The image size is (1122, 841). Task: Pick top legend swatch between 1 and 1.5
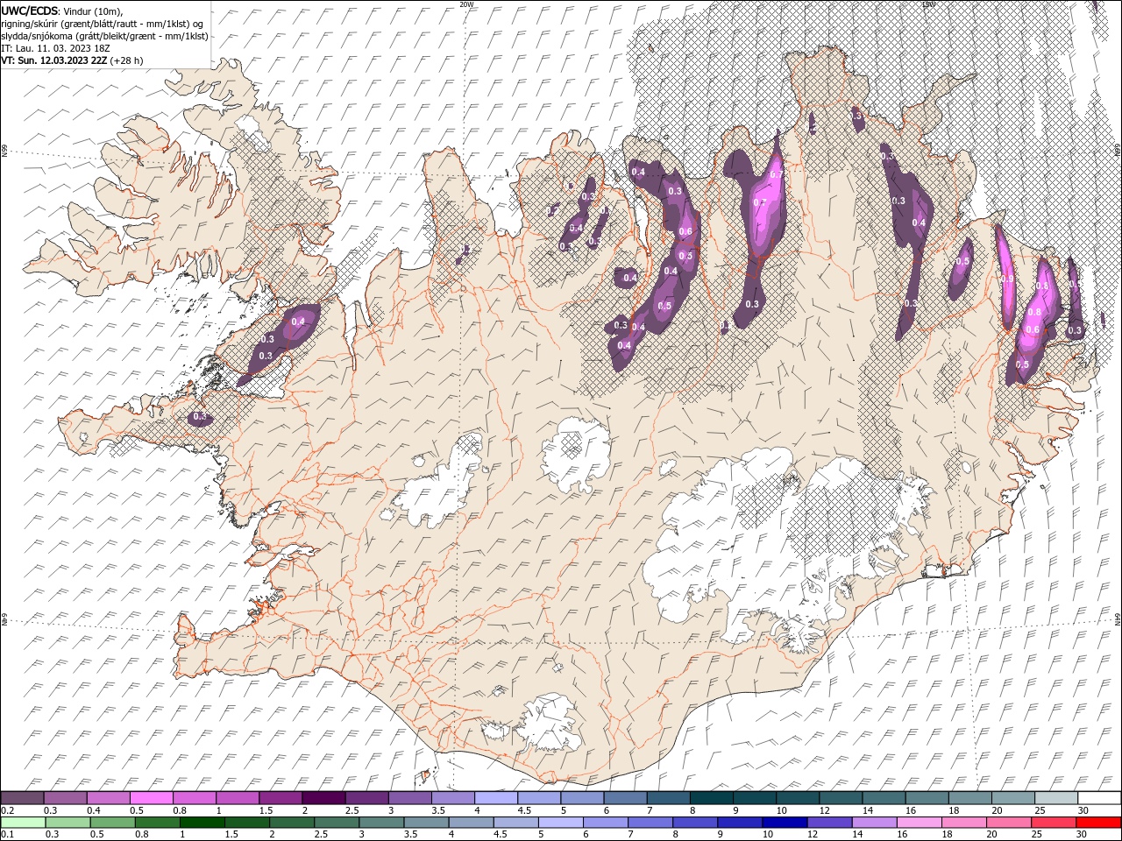238,798
